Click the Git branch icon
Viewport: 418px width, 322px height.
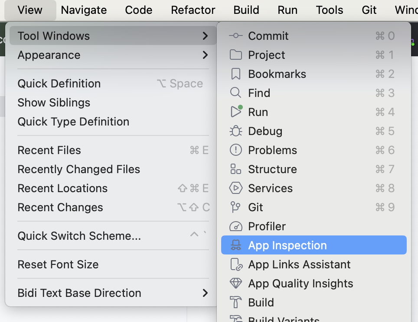235,207
